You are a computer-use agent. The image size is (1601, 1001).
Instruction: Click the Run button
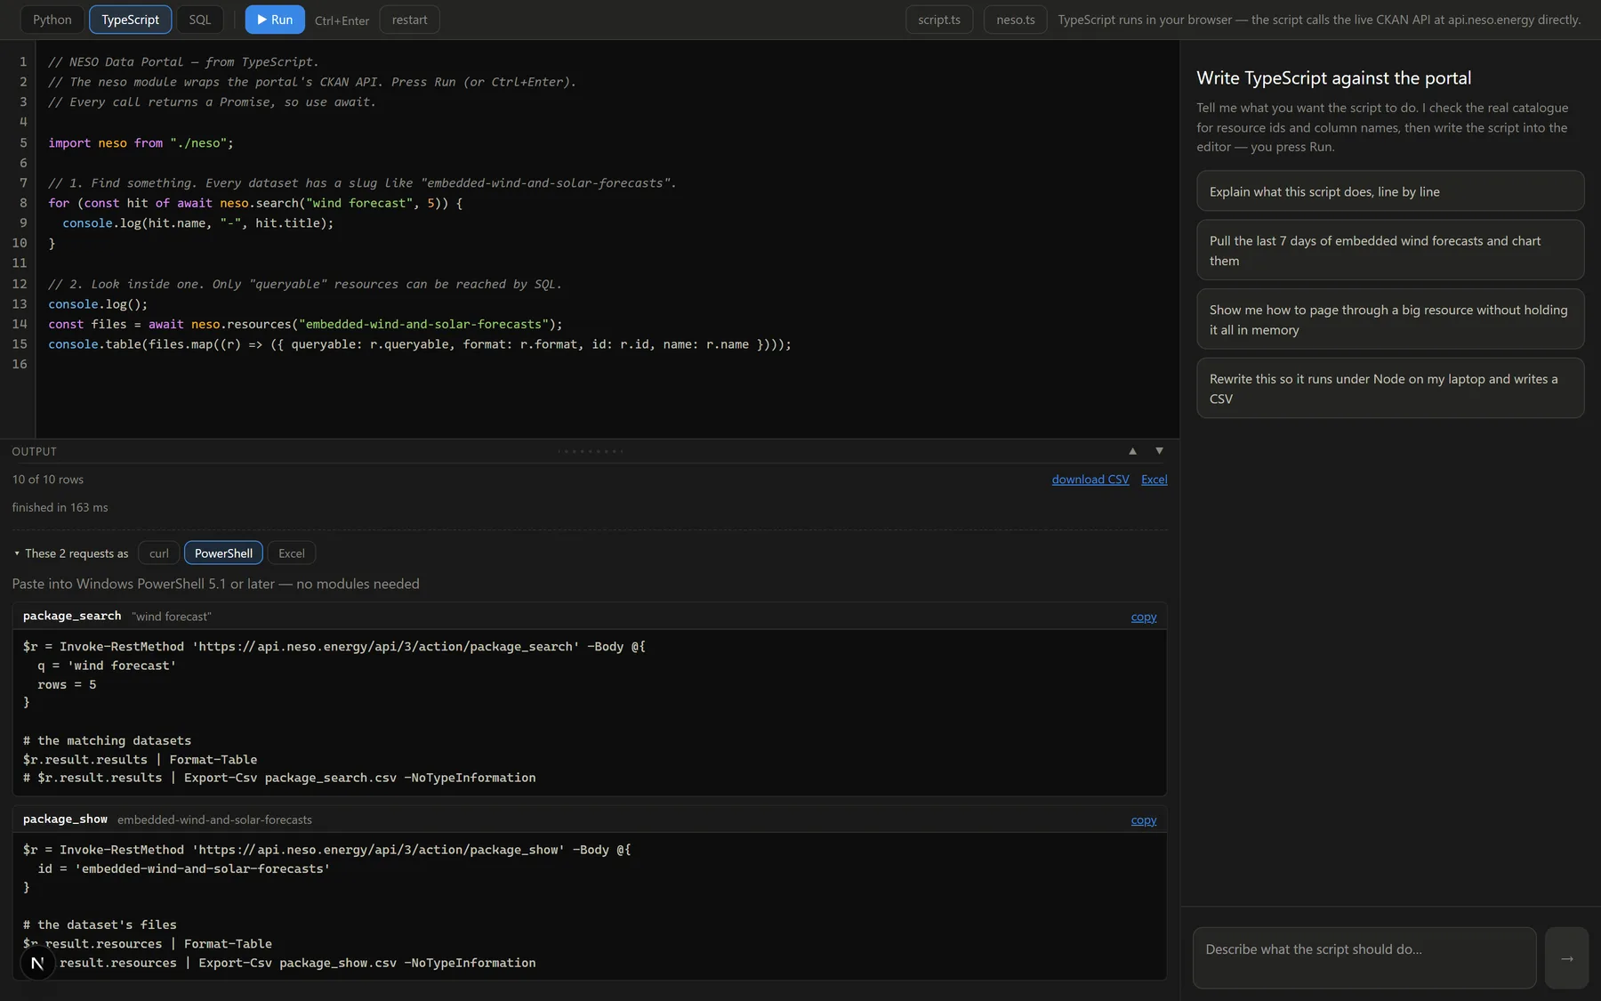(x=275, y=20)
